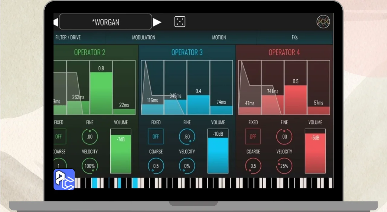The image size is (387, 212).
Task: Open the Motion tab
Action: (219, 38)
